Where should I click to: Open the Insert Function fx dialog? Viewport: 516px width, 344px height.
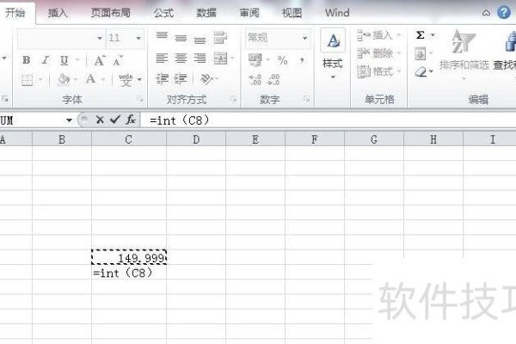pos(131,120)
